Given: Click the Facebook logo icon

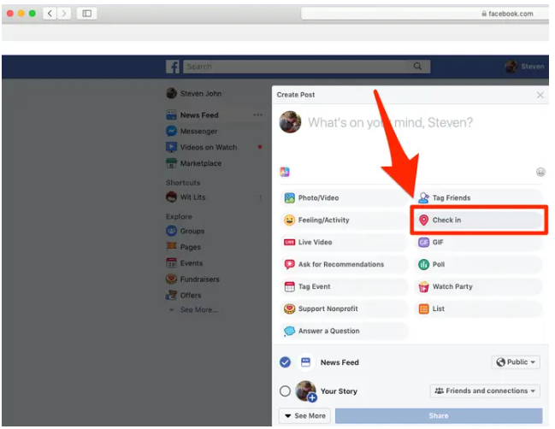Looking at the screenshot, I should click(173, 67).
